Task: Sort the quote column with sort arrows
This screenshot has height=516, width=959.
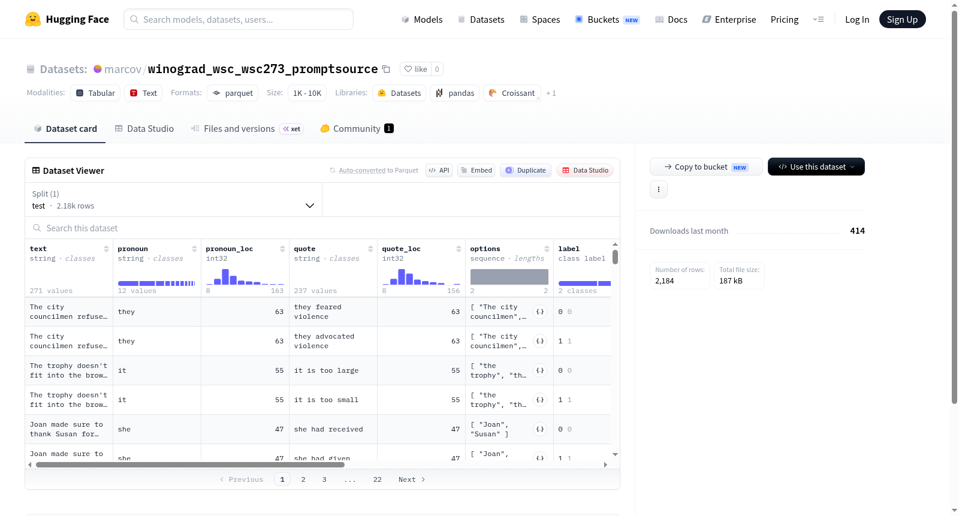Action: 370,249
